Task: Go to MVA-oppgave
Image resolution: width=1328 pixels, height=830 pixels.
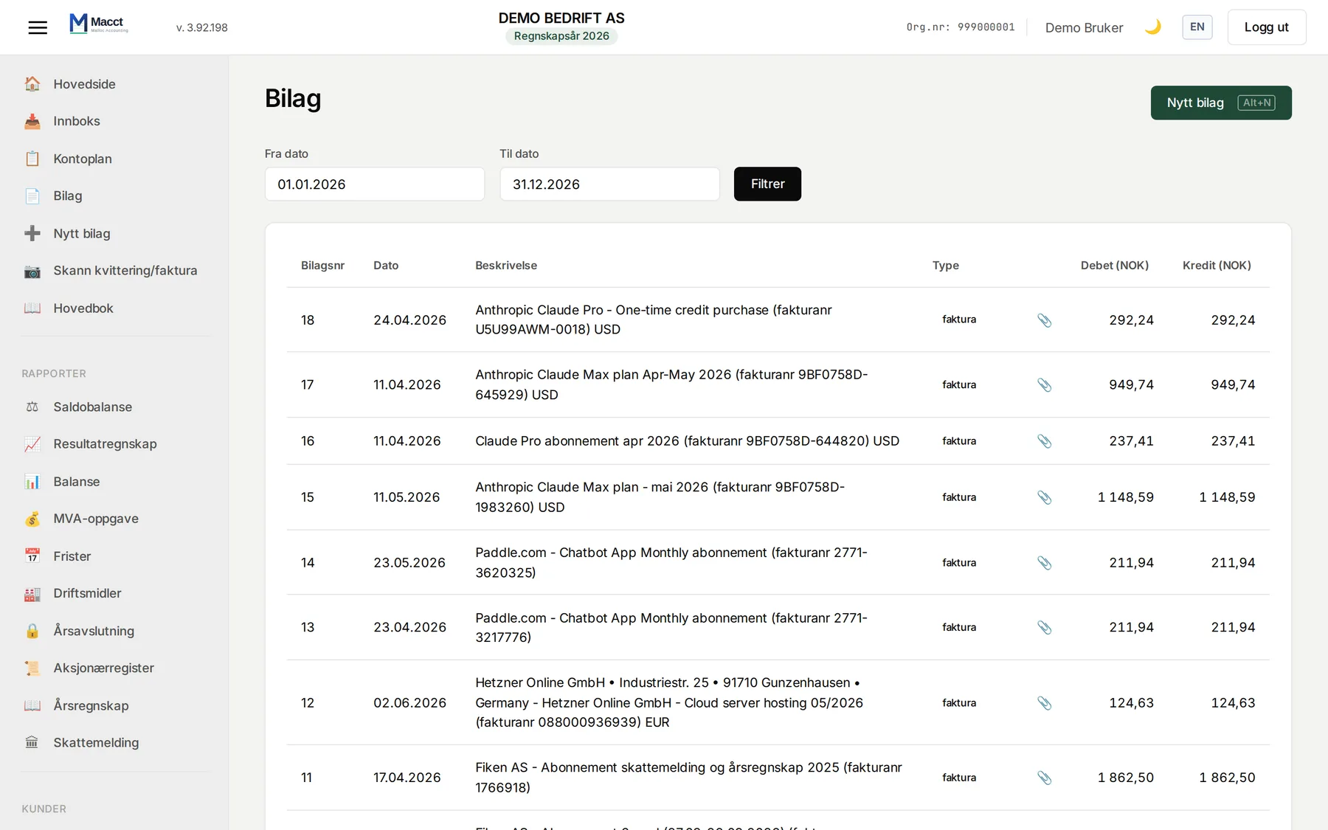Action: click(x=96, y=519)
